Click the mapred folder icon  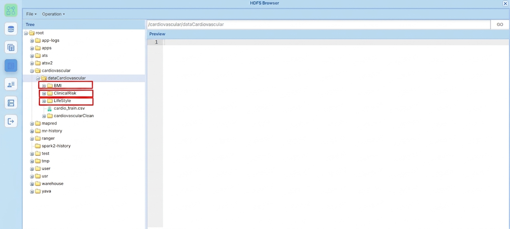(37, 123)
